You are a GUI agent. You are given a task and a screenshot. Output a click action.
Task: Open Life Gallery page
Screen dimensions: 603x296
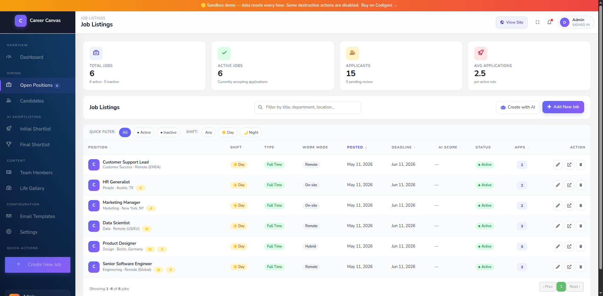pyautogui.click(x=38, y=188)
